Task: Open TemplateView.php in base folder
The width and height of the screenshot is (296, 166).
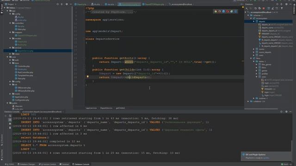Action: coord(25,76)
